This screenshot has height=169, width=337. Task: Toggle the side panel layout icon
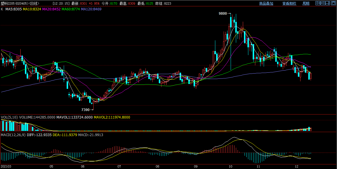[x=328, y=3]
